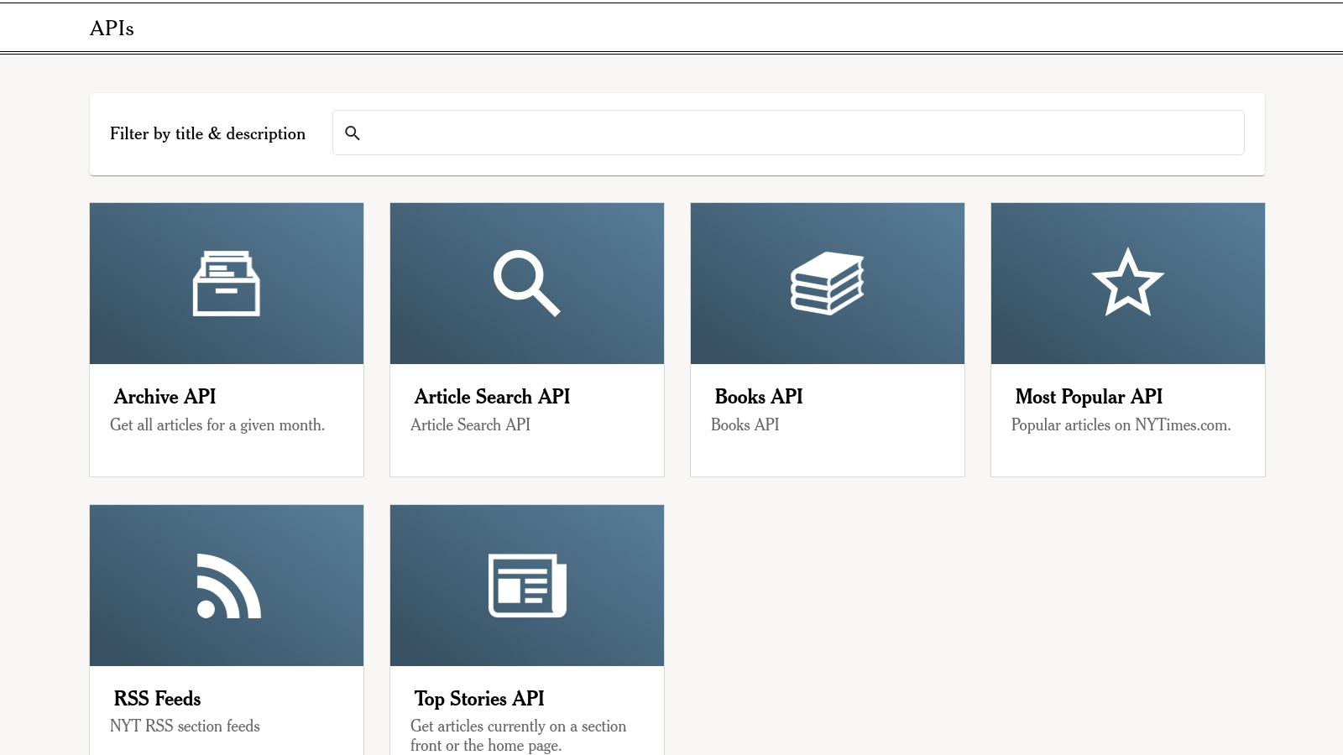Click the Article Search magnifying glass icon
The height and width of the screenshot is (755, 1343).
(x=527, y=284)
